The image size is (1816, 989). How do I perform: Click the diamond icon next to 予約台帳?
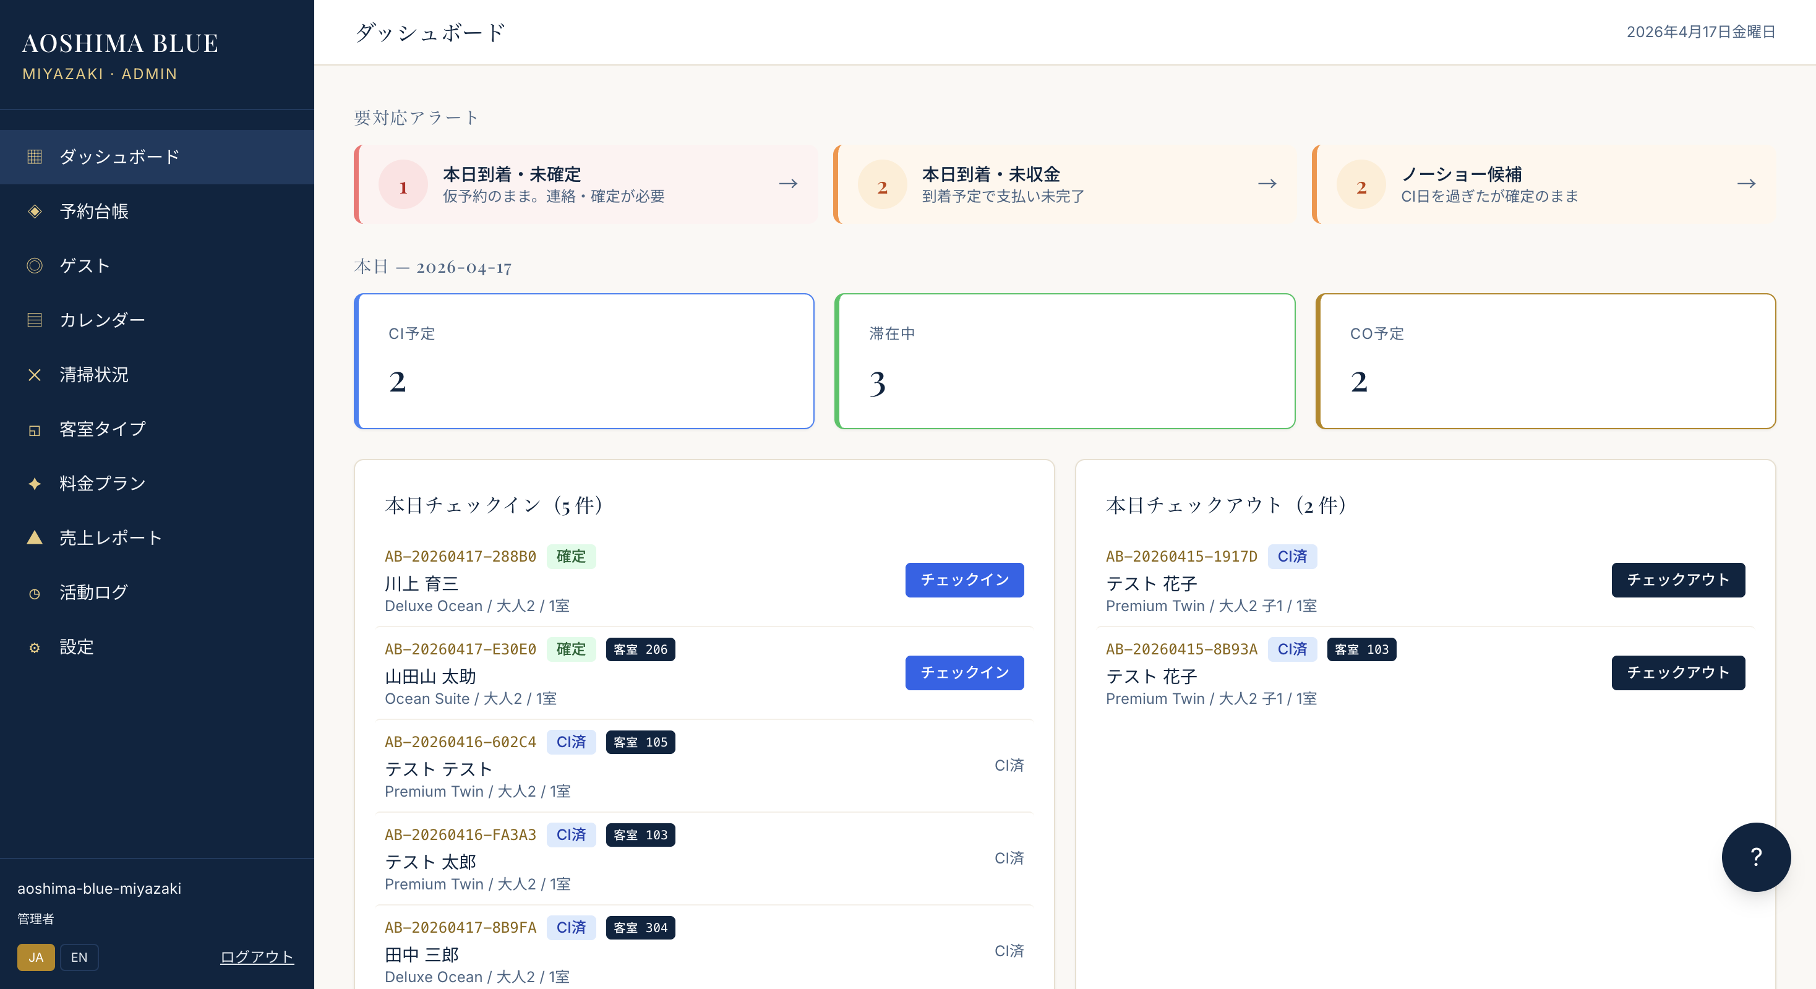[35, 211]
